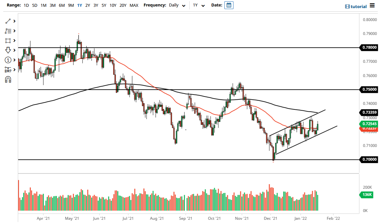Open the numbered circle annotation tool
Viewport: 381px width, 223px height.
(8, 60)
